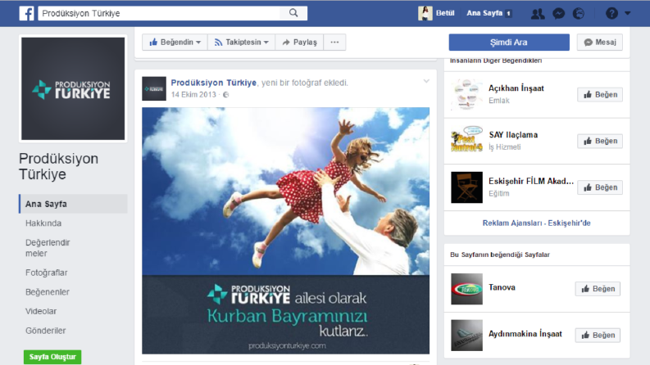Screen dimensions: 650x365
Task: Select Fotoğraflar in left sidebar
Action: 46,273
